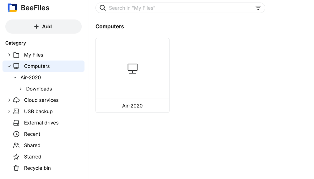Click the USB backup drive icon

pyautogui.click(x=16, y=111)
